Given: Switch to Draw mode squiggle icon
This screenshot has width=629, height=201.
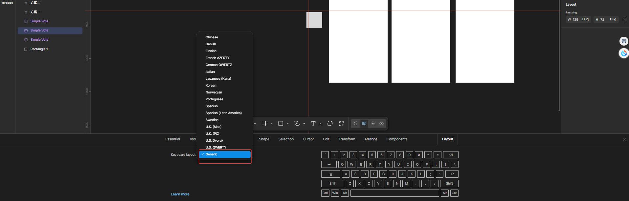Looking at the screenshot, I should pos(355,124).
